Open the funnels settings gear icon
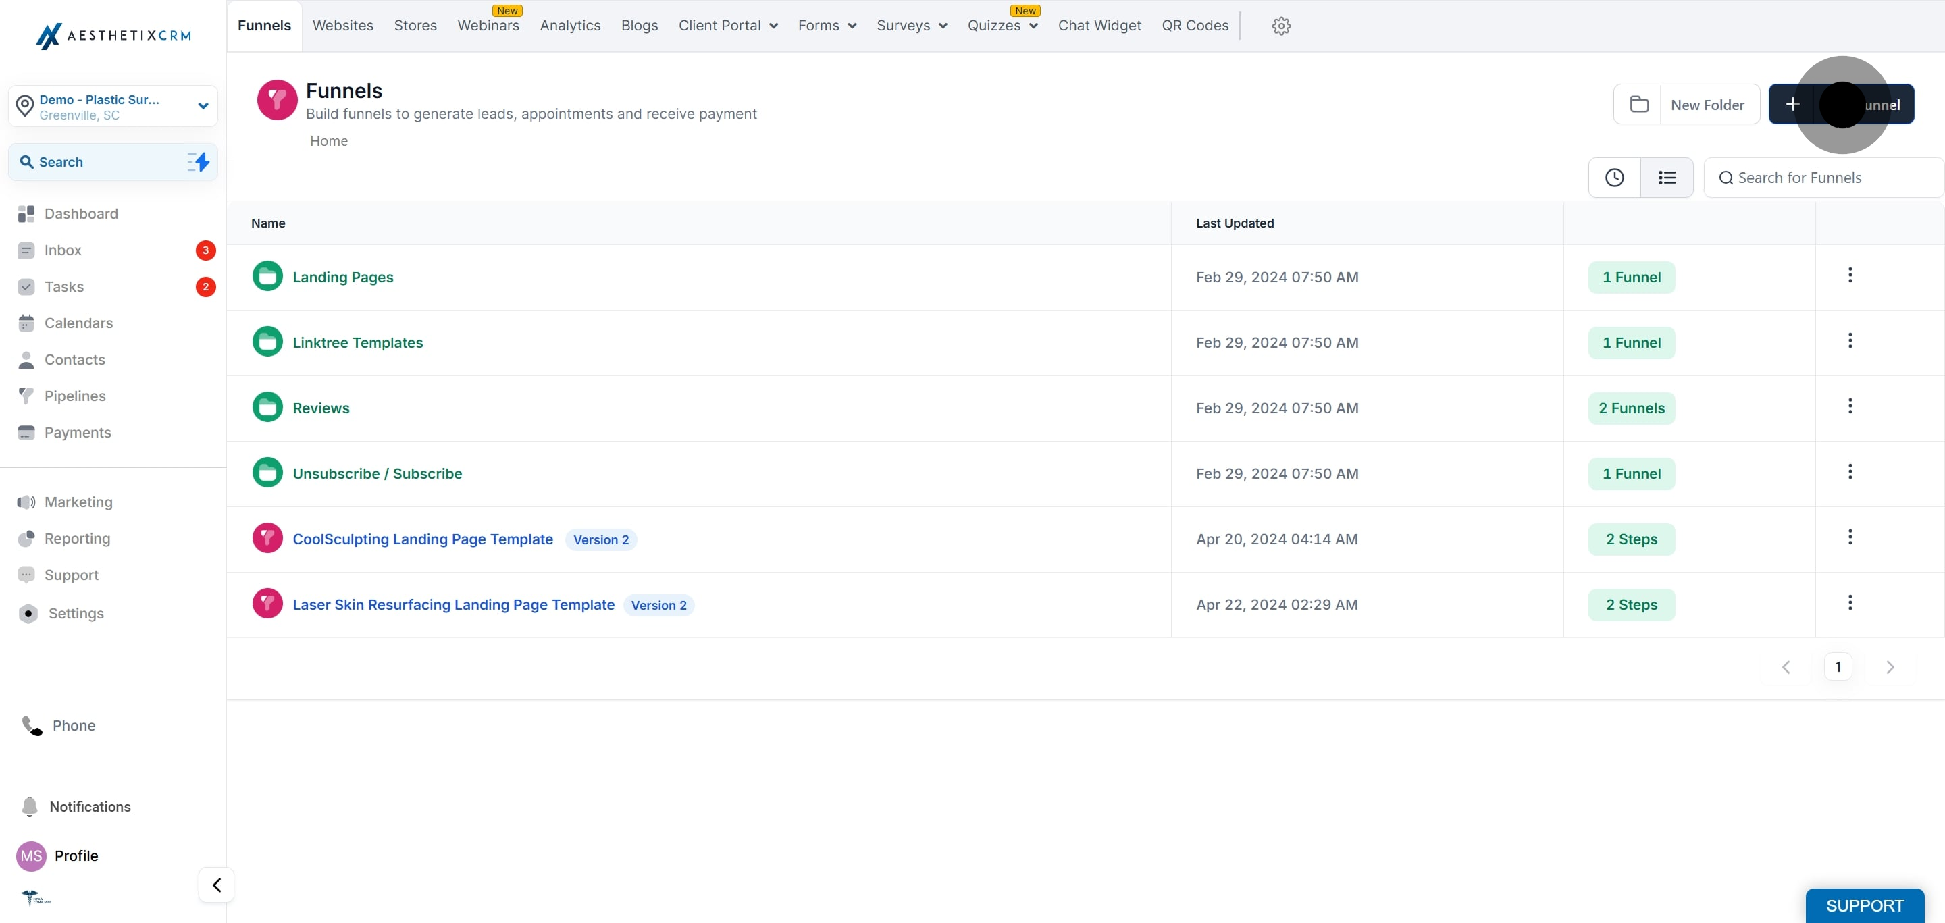Screen dimensions: 1945x923 tap(1280, 26)
